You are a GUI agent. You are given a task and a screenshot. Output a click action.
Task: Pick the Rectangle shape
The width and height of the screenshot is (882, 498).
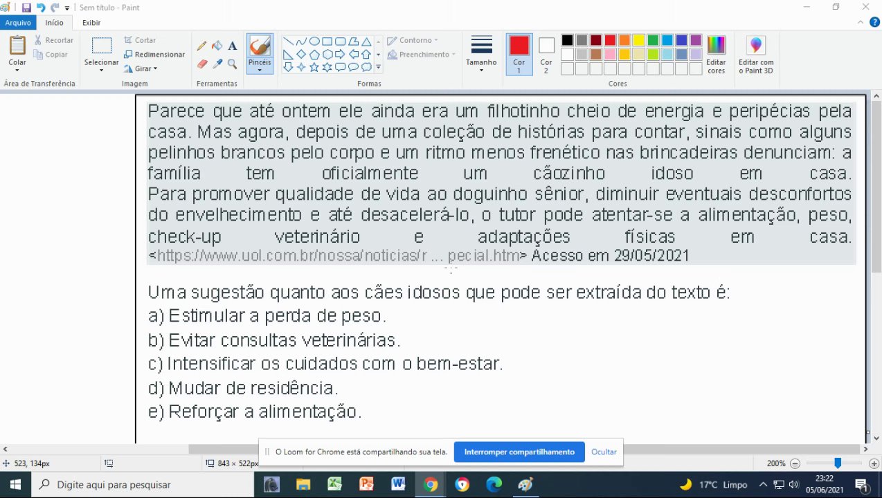[x=327, y=41]
